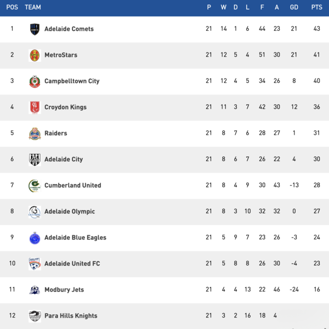Open the Adelaide Comets team name link
329x329 pixels.
(69, 29)
